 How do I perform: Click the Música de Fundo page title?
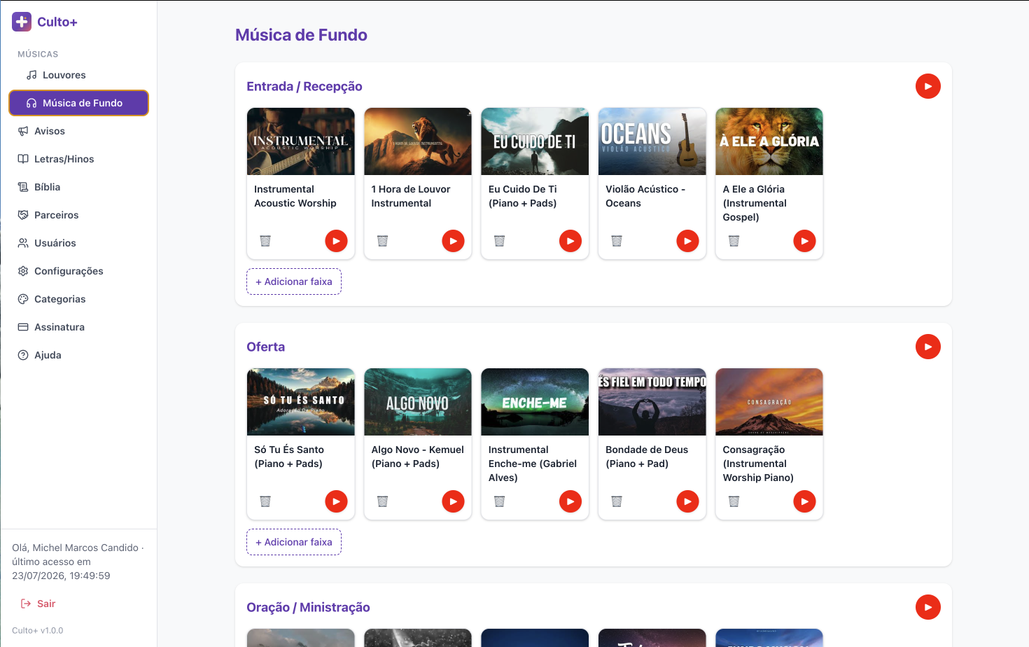[x=301, y=35]
